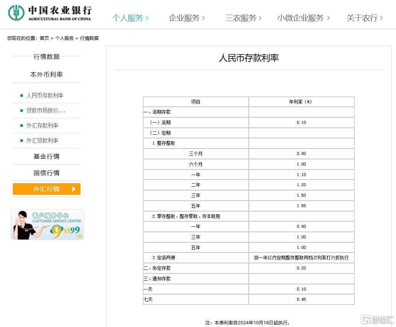This screenshot has width=396, height=327.
Task: Select 本外币利率 in sidebar
Action: pos(47,75)
